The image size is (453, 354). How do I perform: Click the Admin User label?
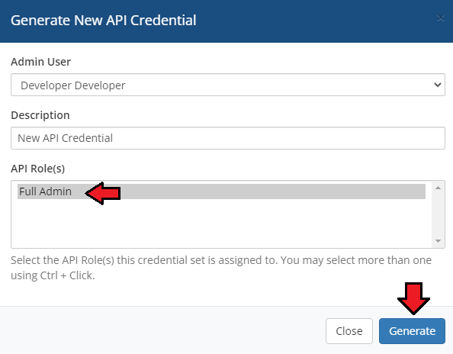click(x=40, y=62)
